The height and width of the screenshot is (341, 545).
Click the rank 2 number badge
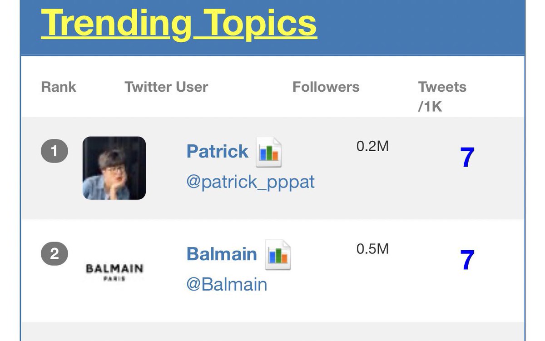pos(54,253)
